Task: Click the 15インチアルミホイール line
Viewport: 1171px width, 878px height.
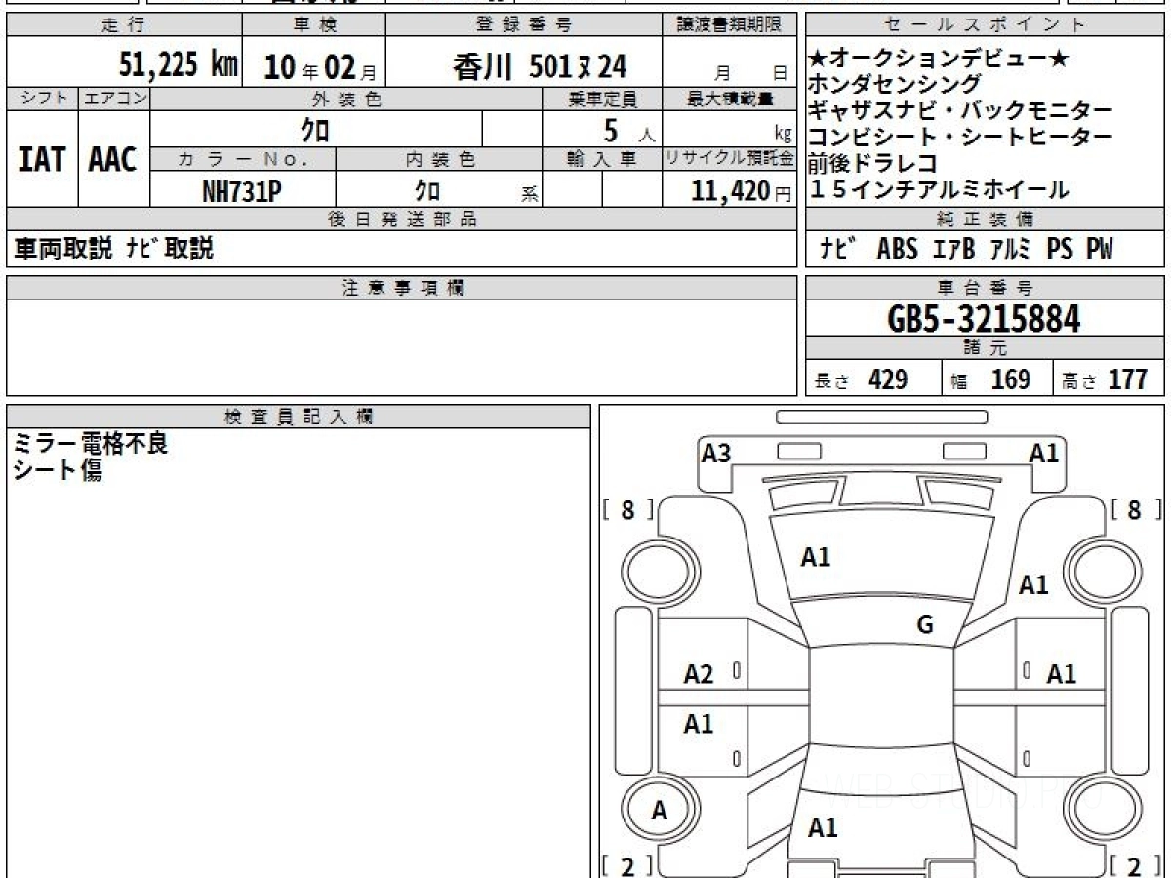Action: (x=939, y=189)
